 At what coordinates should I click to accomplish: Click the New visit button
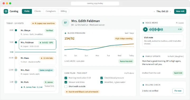pyautogui.click(x=180, y=11)
